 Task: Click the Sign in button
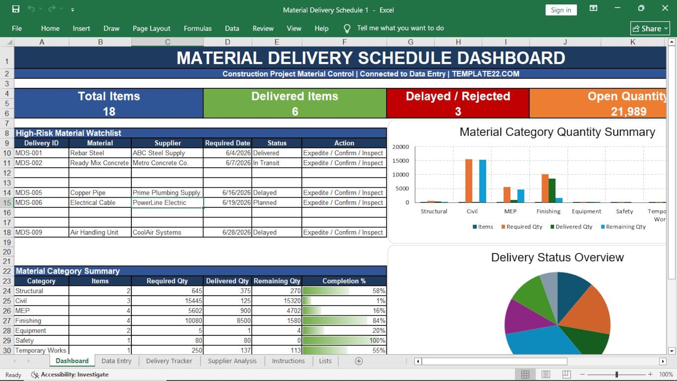(x=561, y=10)
